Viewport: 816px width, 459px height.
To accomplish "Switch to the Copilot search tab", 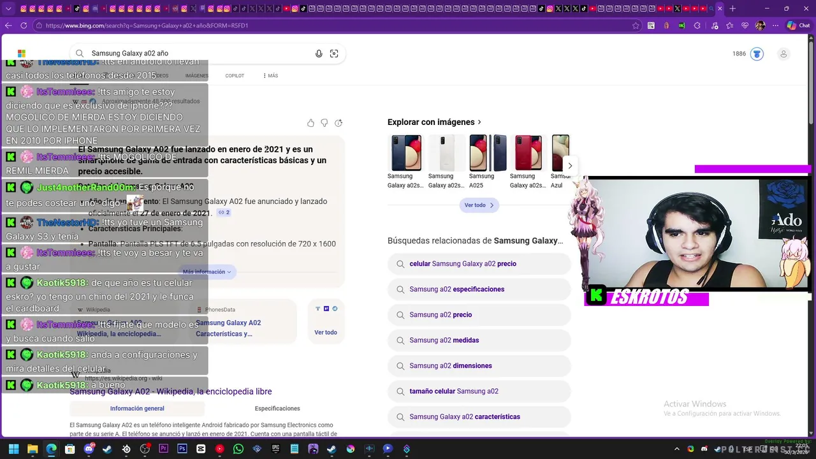I will click(235, 76).
